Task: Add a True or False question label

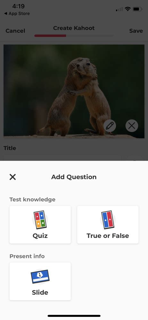Action: [108, 236]
